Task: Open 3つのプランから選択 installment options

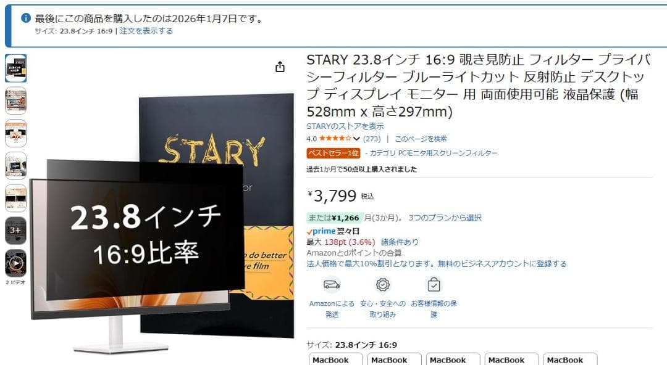Action: [x=445, y=218]
